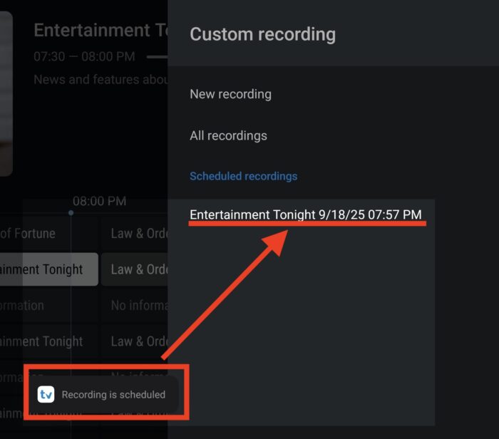499x439 pixels.
Task: Click the Recording is scheduled toast message
Action: 113,394
